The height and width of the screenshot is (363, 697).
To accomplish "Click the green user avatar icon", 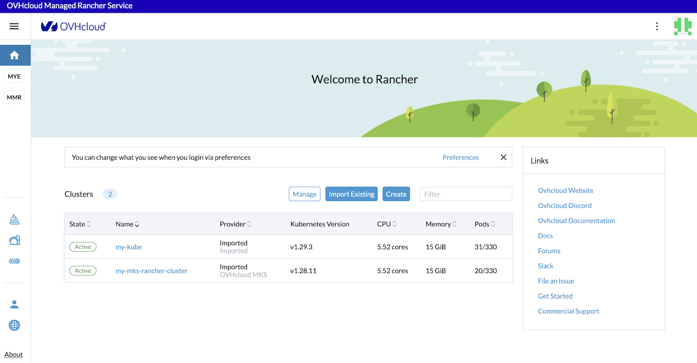I will [683, 26].
